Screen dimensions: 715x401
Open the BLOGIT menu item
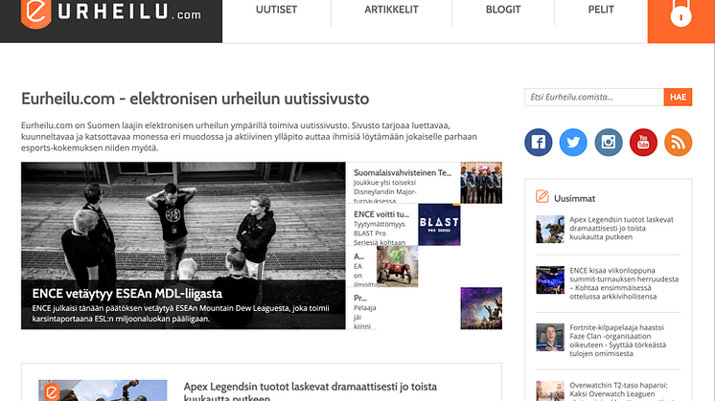point(503,10)
